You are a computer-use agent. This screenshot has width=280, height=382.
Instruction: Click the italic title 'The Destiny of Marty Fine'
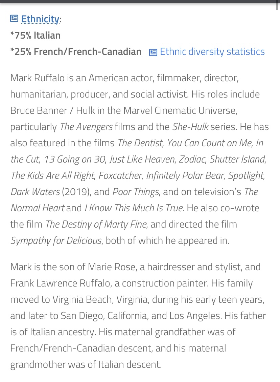pos(96,224)
